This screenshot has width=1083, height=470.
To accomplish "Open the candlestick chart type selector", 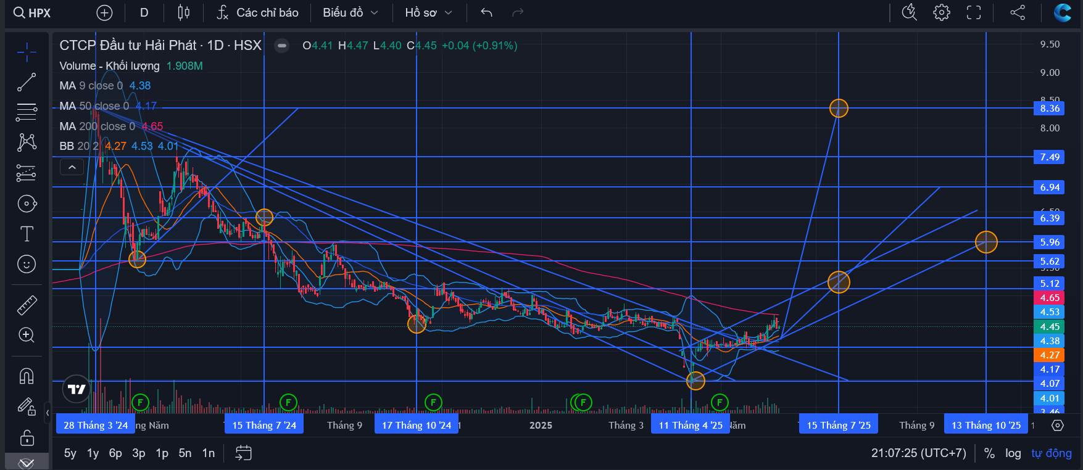I will [184, 13].
